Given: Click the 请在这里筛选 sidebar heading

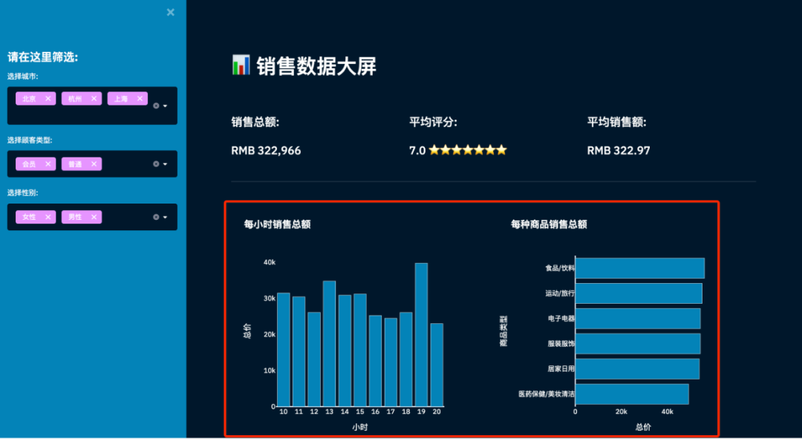Looking at the screenshot, I should (42, 57).
